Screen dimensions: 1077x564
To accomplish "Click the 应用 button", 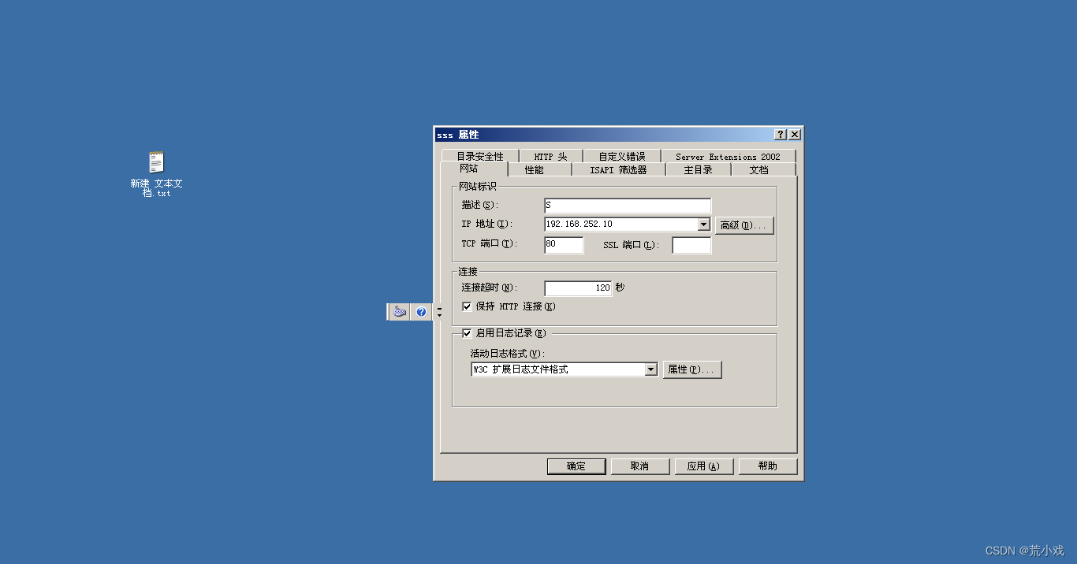I will point(703,466).
